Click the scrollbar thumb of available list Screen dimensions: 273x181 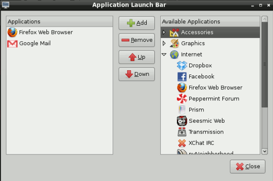[264, 64]
